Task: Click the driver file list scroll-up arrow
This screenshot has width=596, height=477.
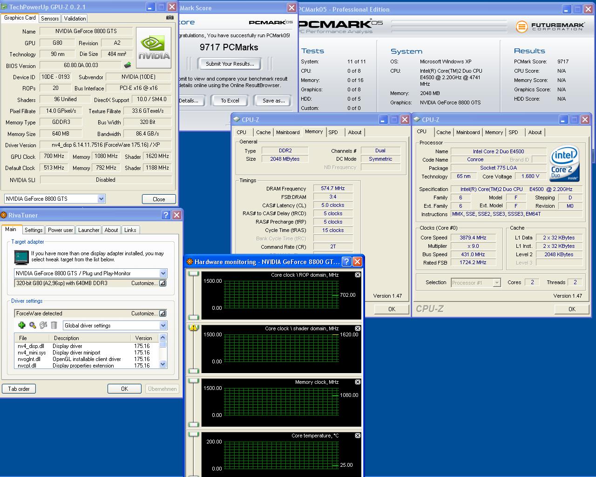Action: point(163,337)
